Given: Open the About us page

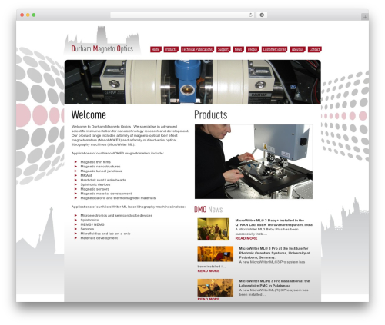Looking at the screenshot, I should (297, 49).
